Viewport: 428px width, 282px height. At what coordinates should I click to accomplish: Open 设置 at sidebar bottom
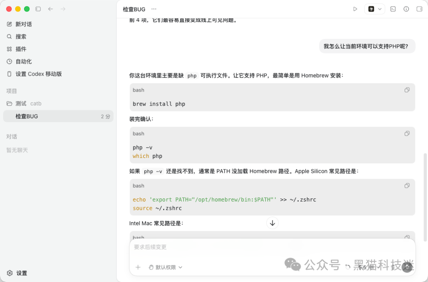17,273
